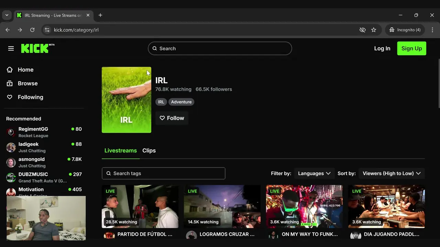Open the Incognito profile indicator
The width and height of the screenshot is (440, 247).
(405, 30)
